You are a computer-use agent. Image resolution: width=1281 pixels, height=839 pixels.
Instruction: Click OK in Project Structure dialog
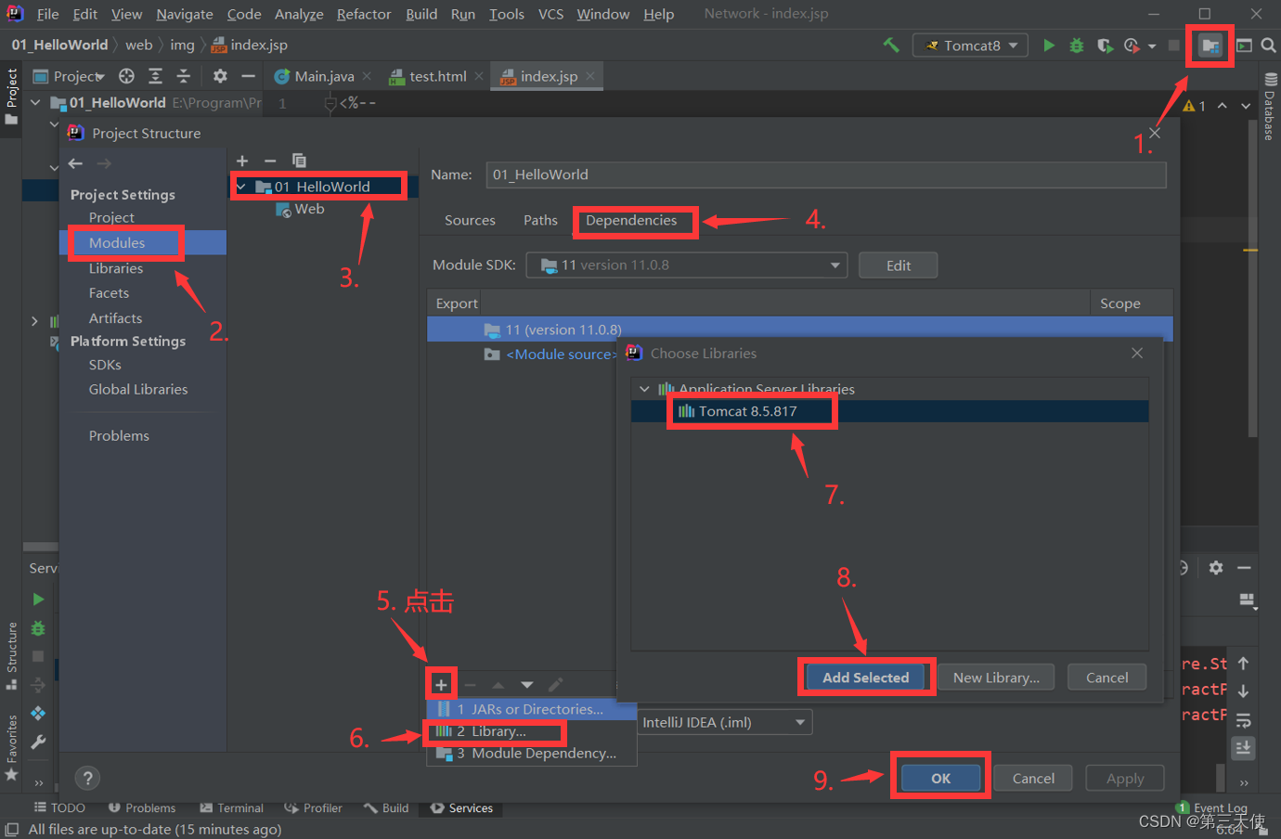coord(940,778)
